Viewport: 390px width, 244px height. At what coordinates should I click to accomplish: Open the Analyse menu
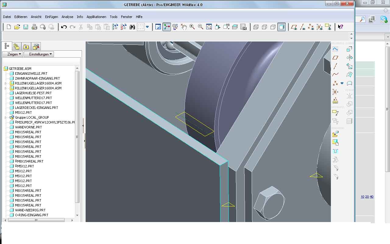(67, 17)
